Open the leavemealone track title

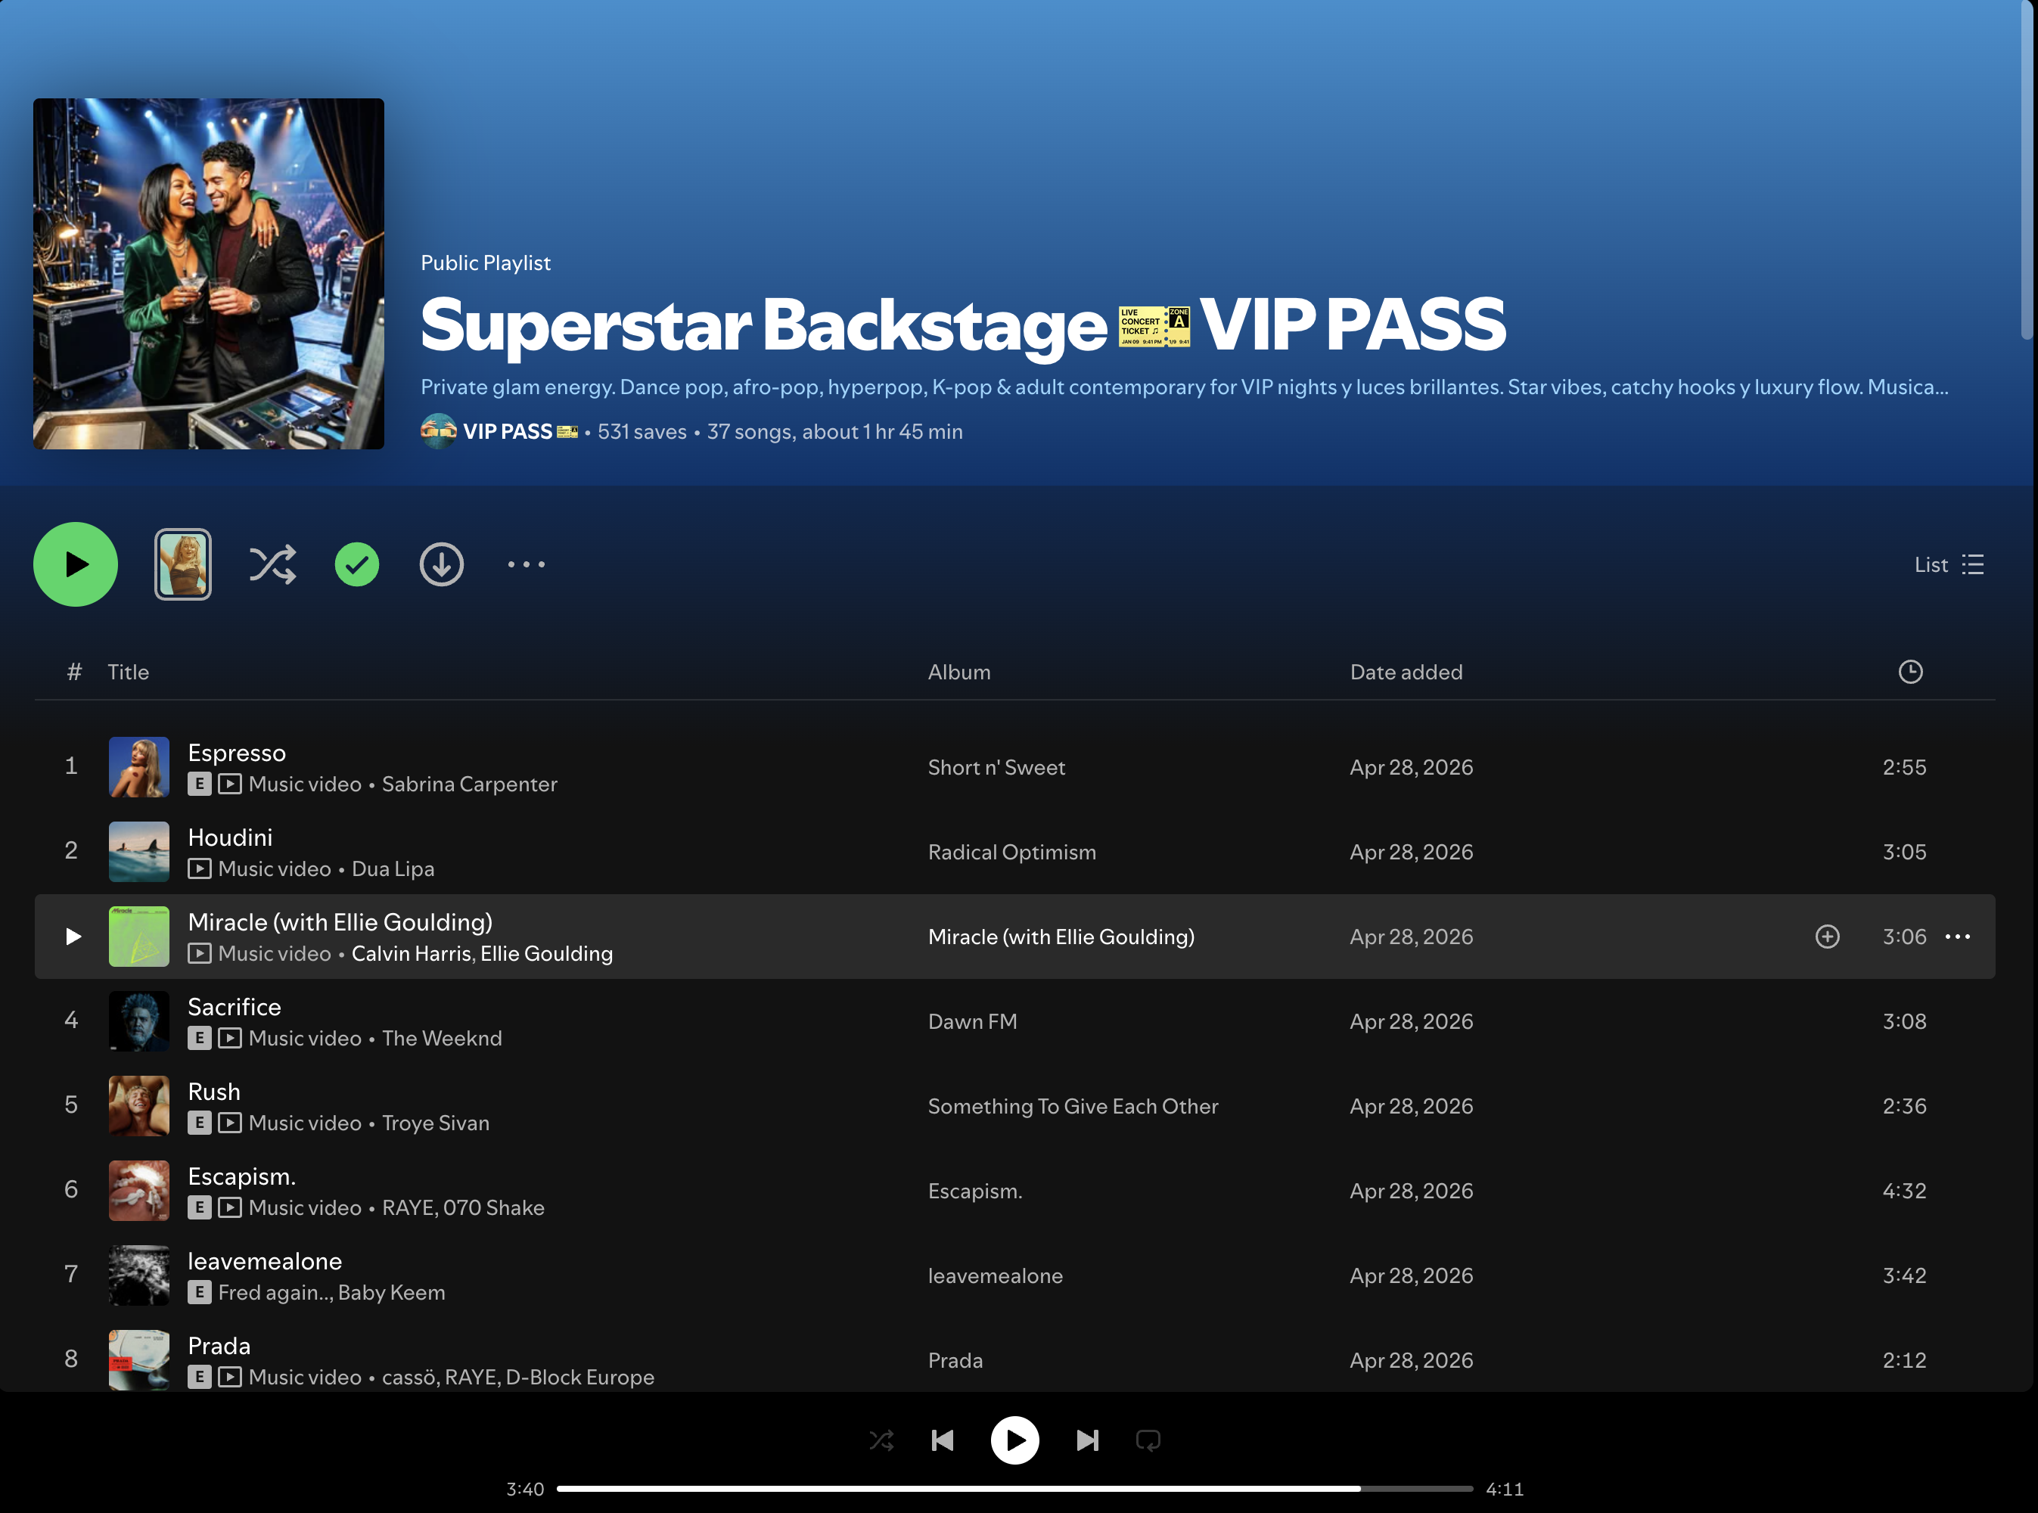click(265, 1261)
